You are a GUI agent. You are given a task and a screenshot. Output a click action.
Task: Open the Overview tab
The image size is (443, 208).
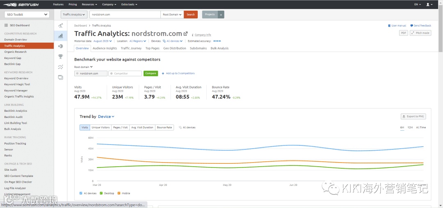tap(82, 48)
